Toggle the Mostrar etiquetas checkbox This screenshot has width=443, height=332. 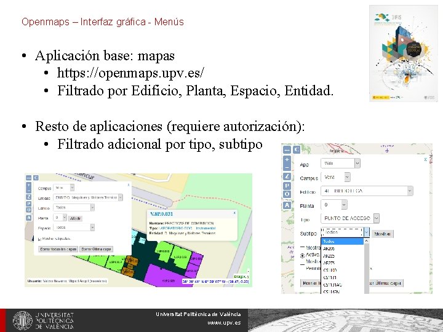[x=39, y=239]
